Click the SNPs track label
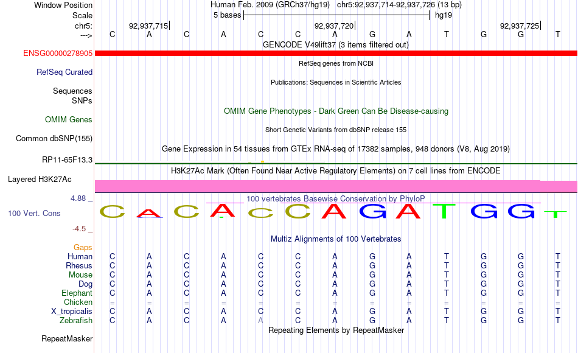This screenshot has height=353, width=578. point(82,100)
